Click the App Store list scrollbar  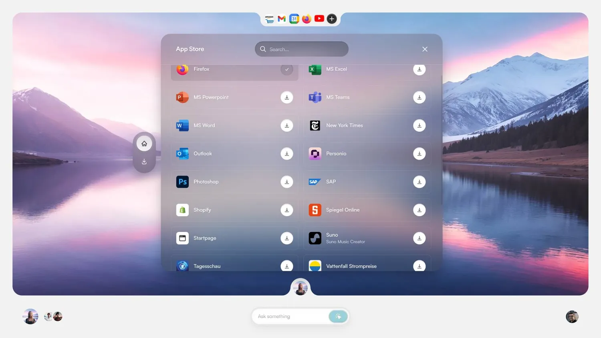point(442,140)
